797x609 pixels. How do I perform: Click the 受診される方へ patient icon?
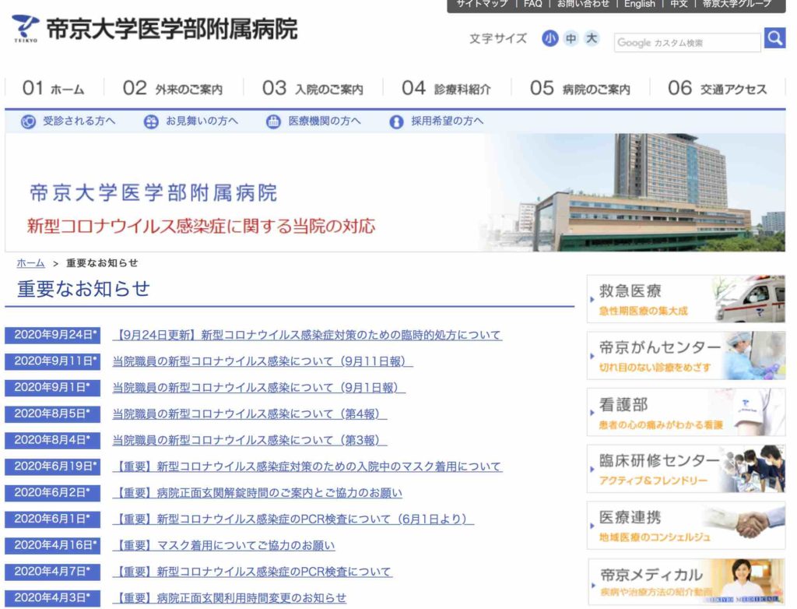coord(28,121)
